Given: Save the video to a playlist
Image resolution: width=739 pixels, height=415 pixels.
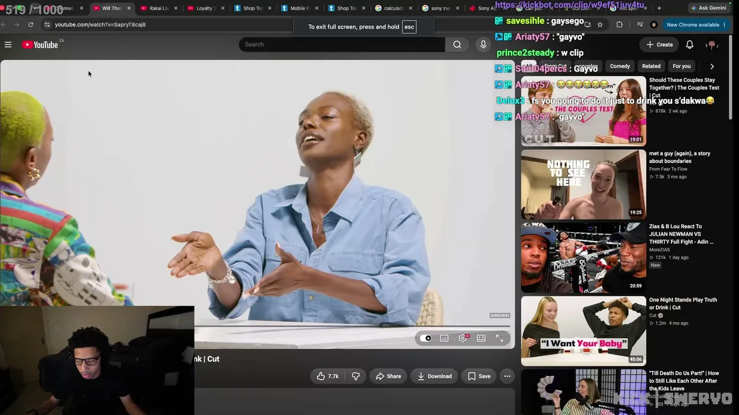Looking at the screenshot, I should pos(479,376).
